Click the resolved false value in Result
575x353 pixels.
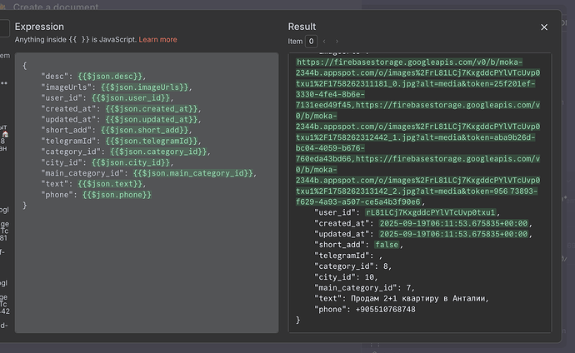[x=387, y=245]
